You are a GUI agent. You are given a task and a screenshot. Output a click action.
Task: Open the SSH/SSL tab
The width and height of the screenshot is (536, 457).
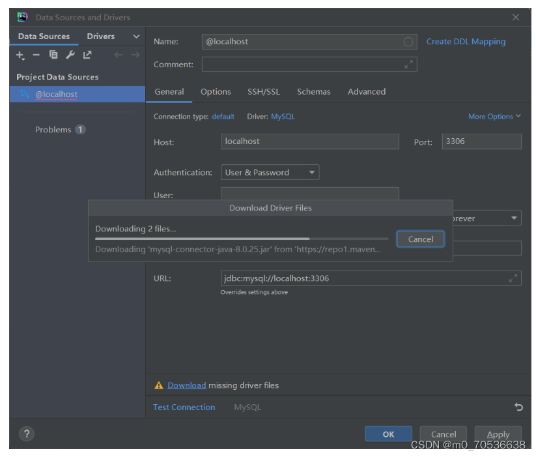pyautogui.click(x=264, y=92)
